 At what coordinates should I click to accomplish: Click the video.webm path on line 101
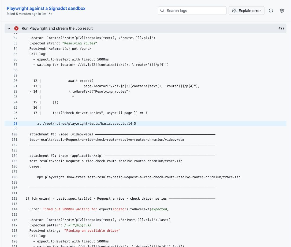click(107, 139)
